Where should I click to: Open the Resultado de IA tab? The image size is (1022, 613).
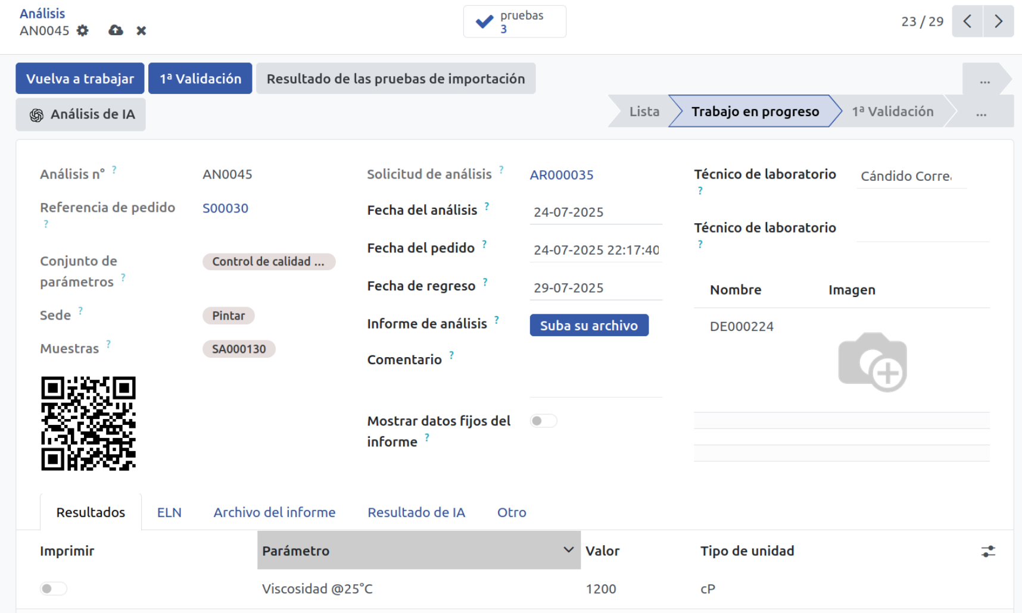(416, 512)
